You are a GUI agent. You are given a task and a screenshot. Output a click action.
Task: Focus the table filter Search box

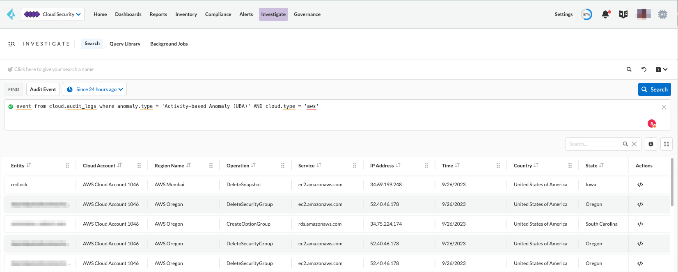(594, 144)
